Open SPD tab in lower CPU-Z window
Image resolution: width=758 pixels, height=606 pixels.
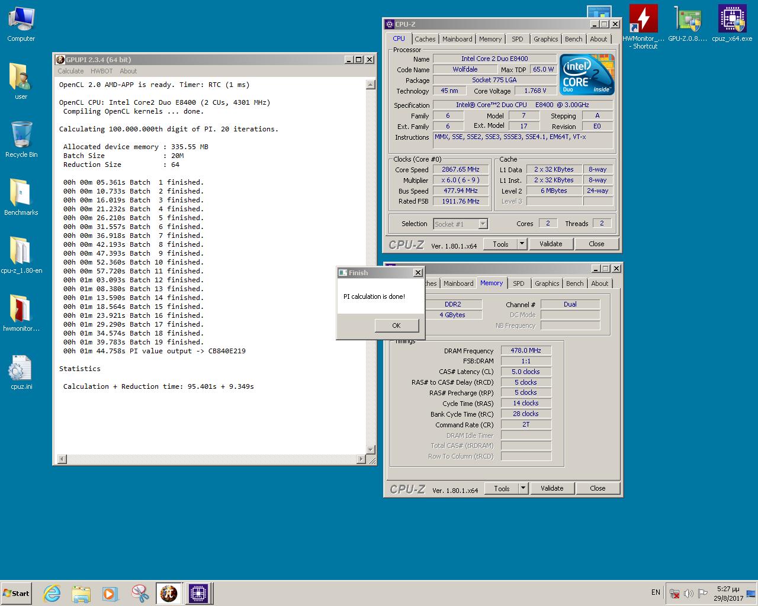(x=519, y=283)
